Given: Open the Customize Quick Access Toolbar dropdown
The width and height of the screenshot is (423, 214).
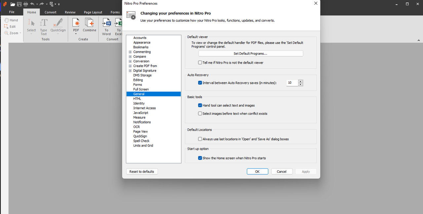Looking at the screenshot, I should (59, 4).
